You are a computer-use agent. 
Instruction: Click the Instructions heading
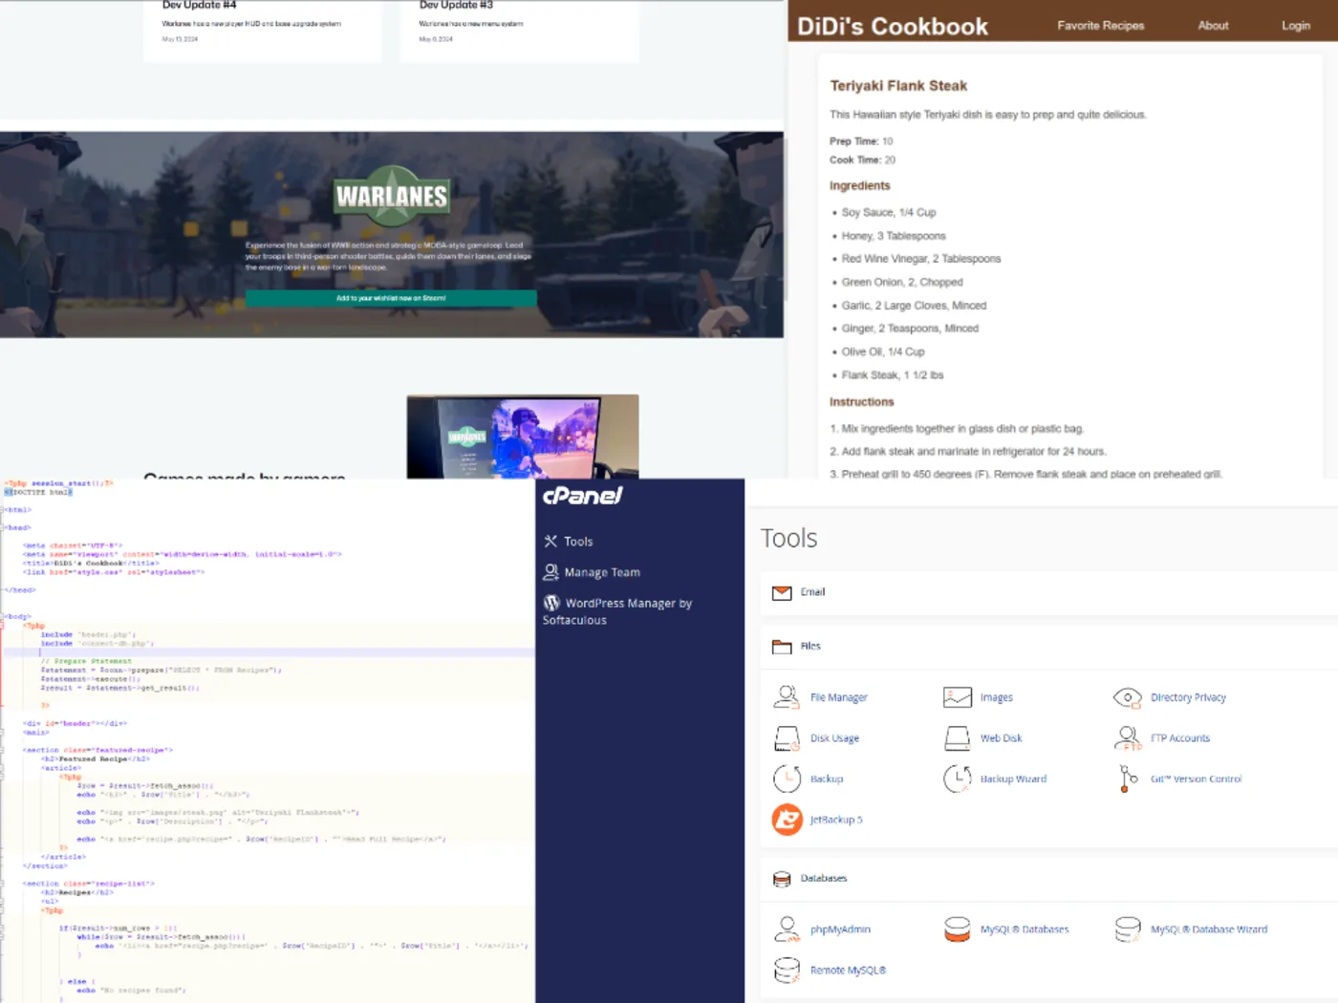(861, 402)
